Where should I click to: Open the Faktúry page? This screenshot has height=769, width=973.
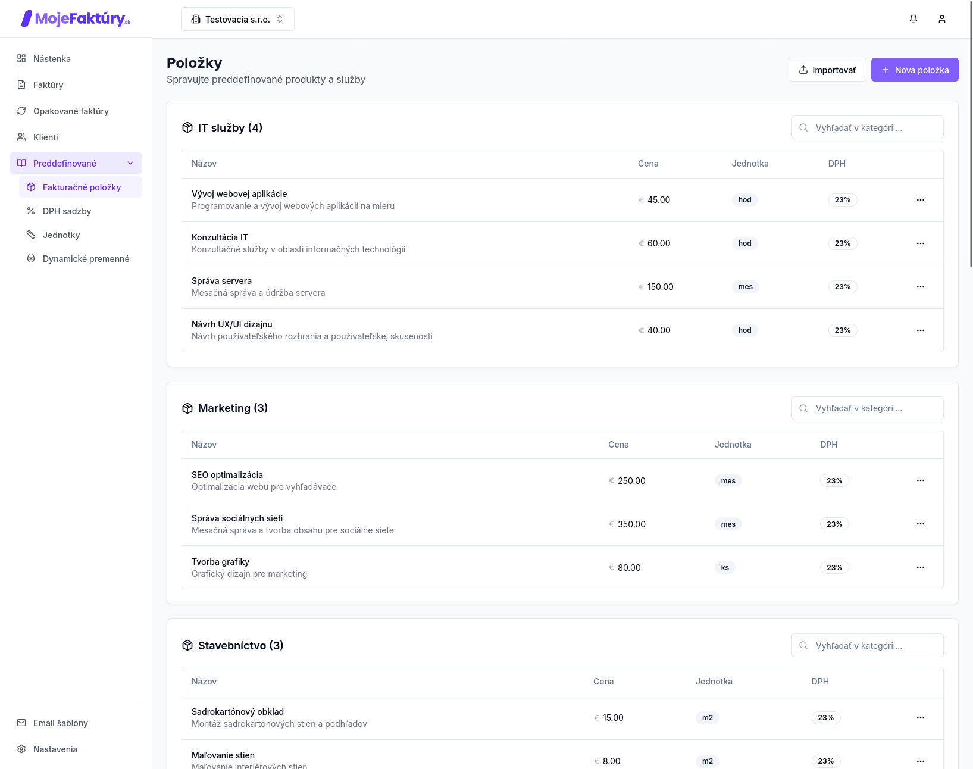pos(48,85)
